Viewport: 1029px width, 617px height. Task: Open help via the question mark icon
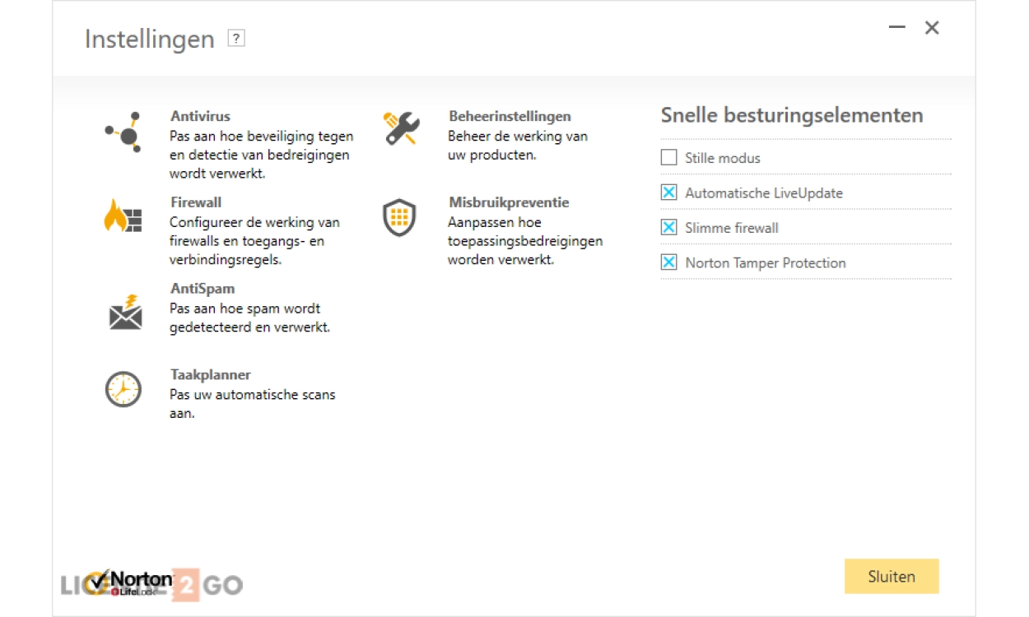click(x=236, y=39)
